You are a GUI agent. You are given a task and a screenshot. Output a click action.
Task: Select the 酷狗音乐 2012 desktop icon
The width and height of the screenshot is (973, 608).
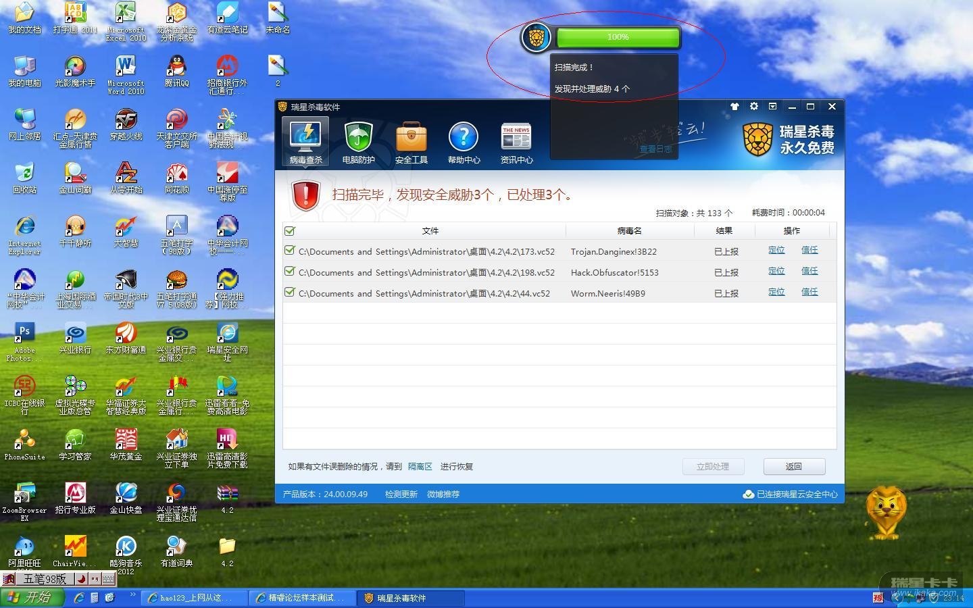click(x=126, y=555)
